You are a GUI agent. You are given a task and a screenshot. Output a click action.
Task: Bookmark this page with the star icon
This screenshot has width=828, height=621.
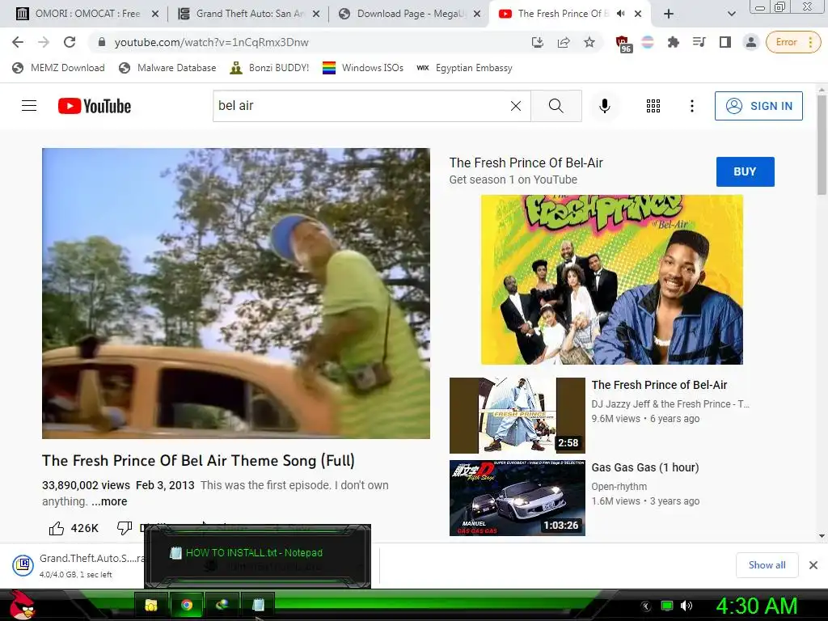589,42
